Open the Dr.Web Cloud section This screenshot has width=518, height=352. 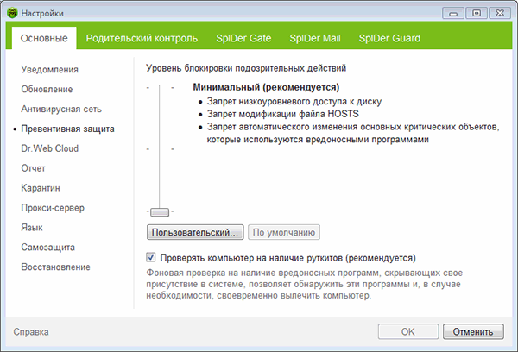click(49, 148)
